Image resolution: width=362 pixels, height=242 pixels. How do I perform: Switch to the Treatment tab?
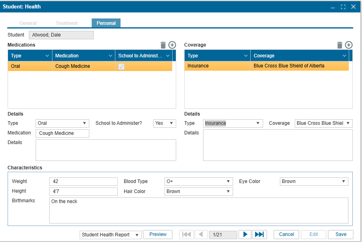pos(66,23)
